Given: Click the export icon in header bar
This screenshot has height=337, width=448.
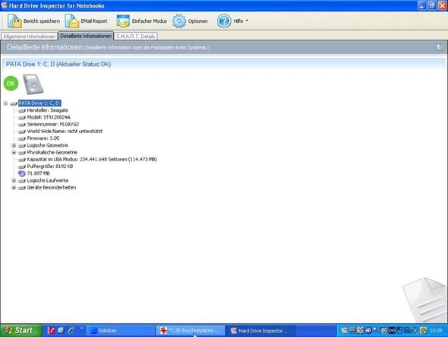Looking at the screenshot, I should tap(440, 47).
